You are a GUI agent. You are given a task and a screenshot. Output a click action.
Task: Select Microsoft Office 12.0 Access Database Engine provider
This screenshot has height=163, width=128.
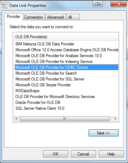(67, 50)
